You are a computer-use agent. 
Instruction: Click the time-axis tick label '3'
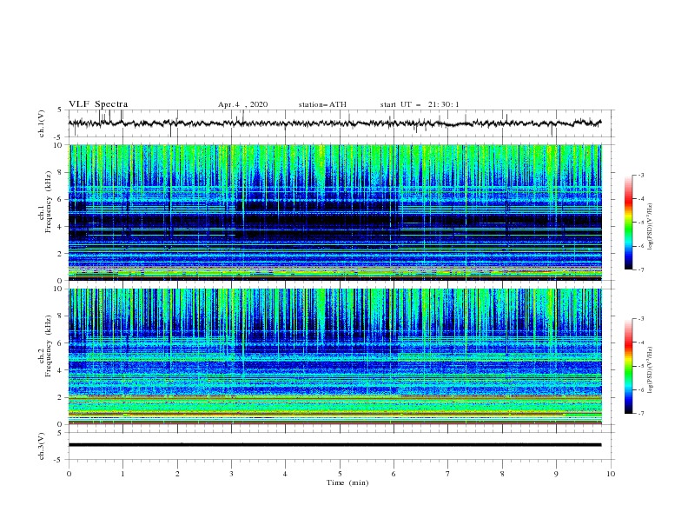click(x=231, y=474)
